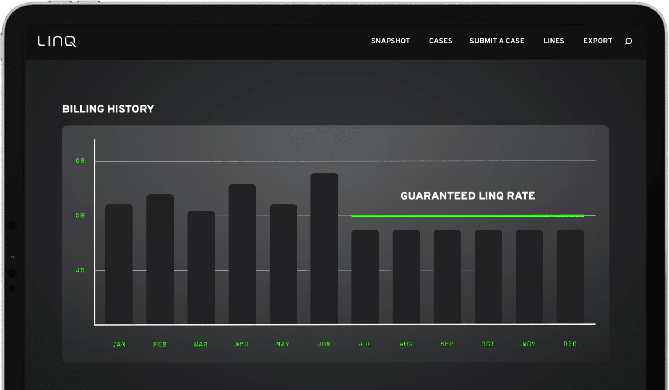The width and height of the screenshot is (669, 390).
Task: Click the DEC month label
Action: click(x=570, y=344)
